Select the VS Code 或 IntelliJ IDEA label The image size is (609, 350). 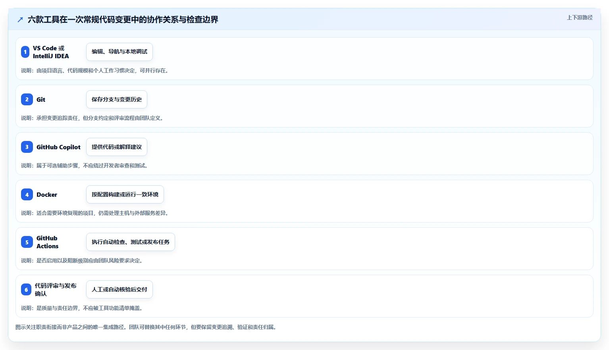[51, 52]
